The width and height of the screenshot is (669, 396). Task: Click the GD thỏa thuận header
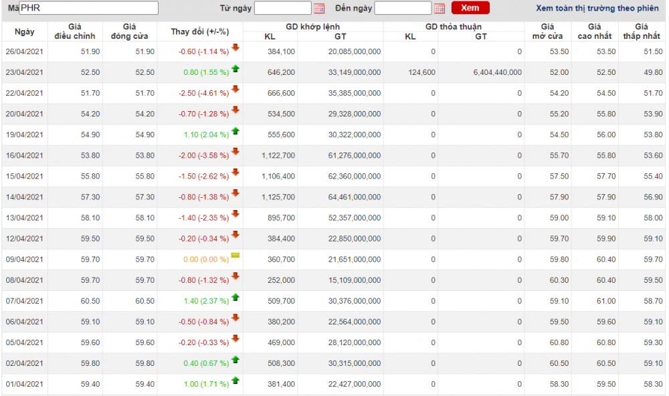coord(454,27)
